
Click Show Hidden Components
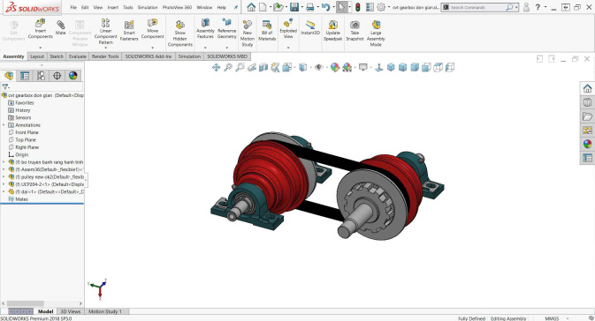[x=179, y=34]
